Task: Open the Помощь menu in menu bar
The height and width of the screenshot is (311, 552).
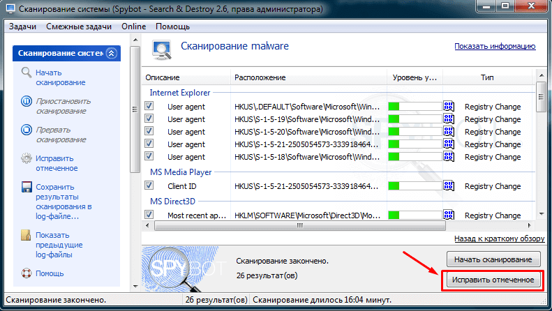Action: [x=172, y=26]
